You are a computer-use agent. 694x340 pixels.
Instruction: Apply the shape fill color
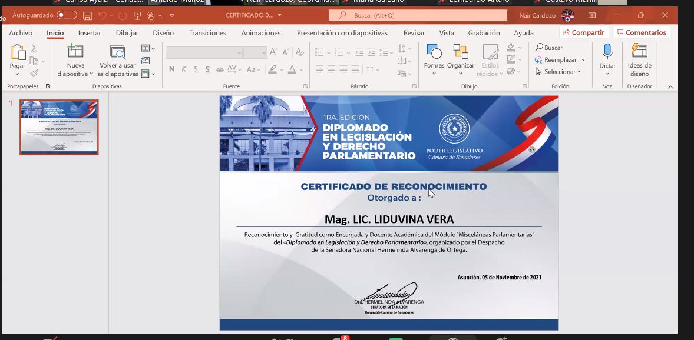click(511, 47)
